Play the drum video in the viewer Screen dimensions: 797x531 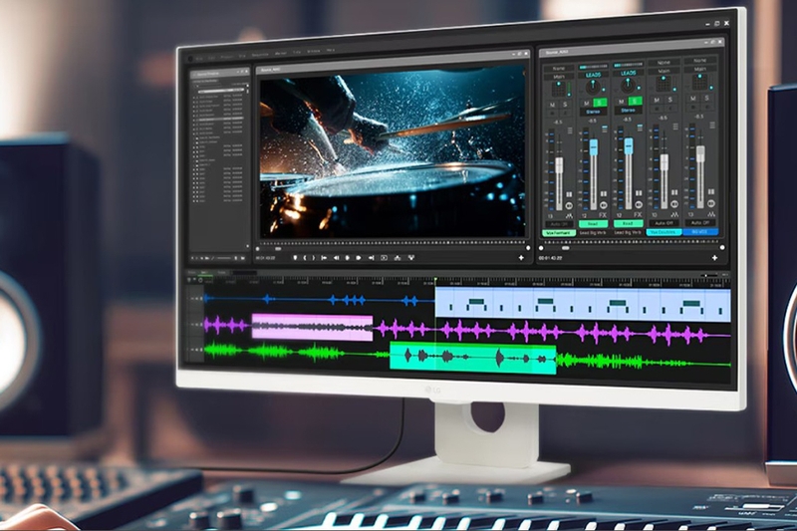point(347,258)
